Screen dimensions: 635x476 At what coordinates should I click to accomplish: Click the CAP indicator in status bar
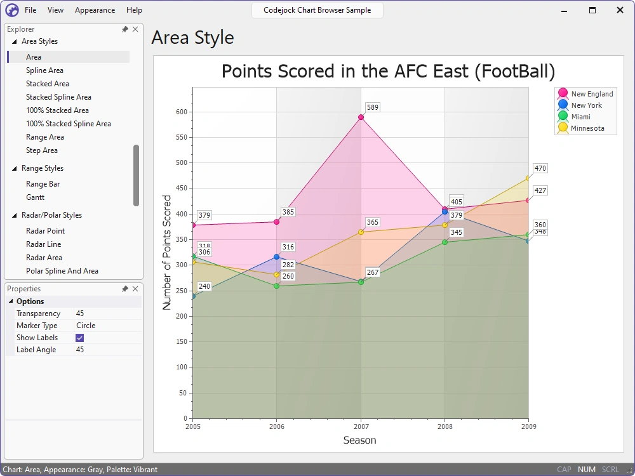point(564,470)
